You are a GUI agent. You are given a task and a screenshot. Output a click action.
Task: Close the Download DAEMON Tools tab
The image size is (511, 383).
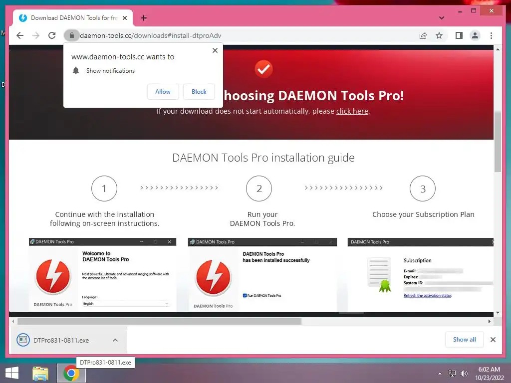tap(125, 18)
